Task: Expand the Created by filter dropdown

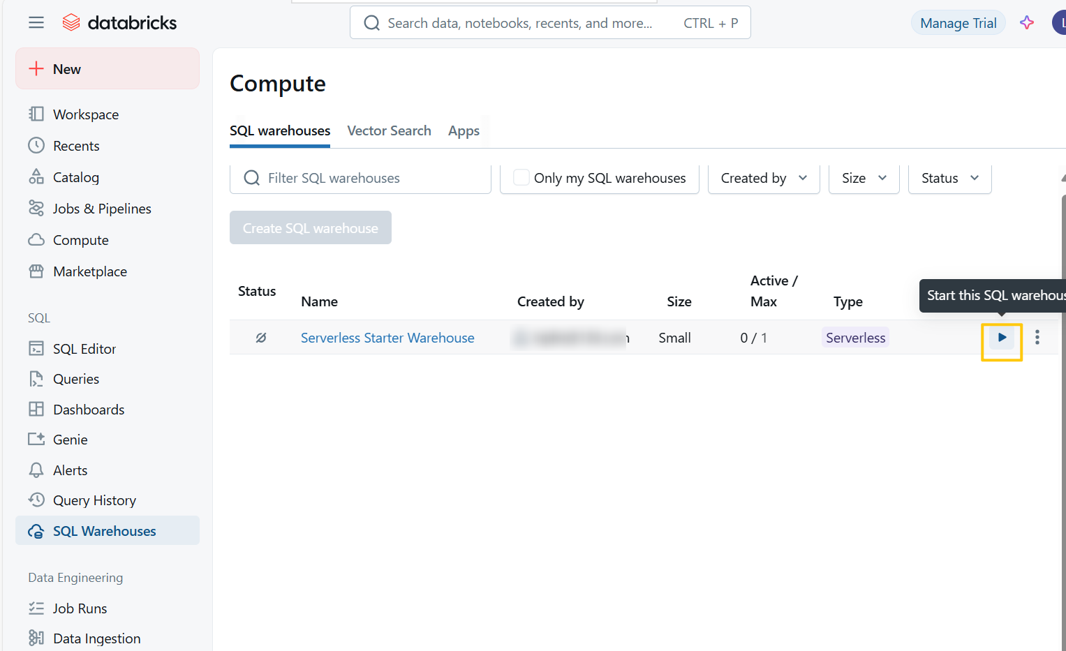Action: pos(764,178)
